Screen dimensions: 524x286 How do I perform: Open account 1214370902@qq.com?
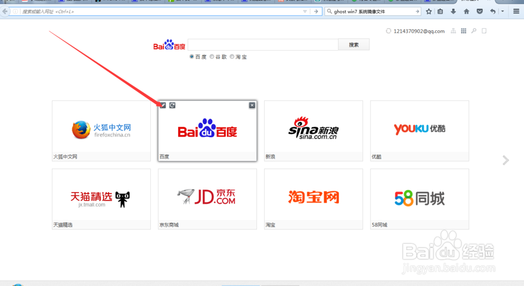[419, 31]
